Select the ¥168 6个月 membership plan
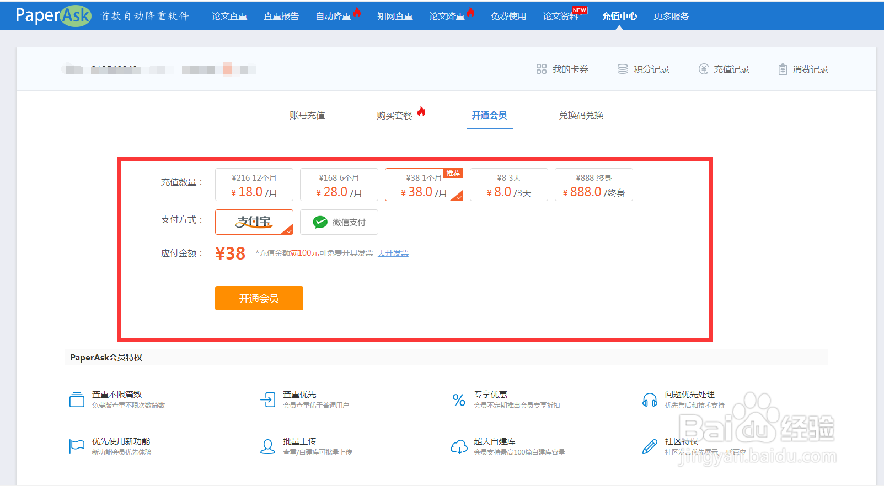Screen dimensions: 884x486 339,185
